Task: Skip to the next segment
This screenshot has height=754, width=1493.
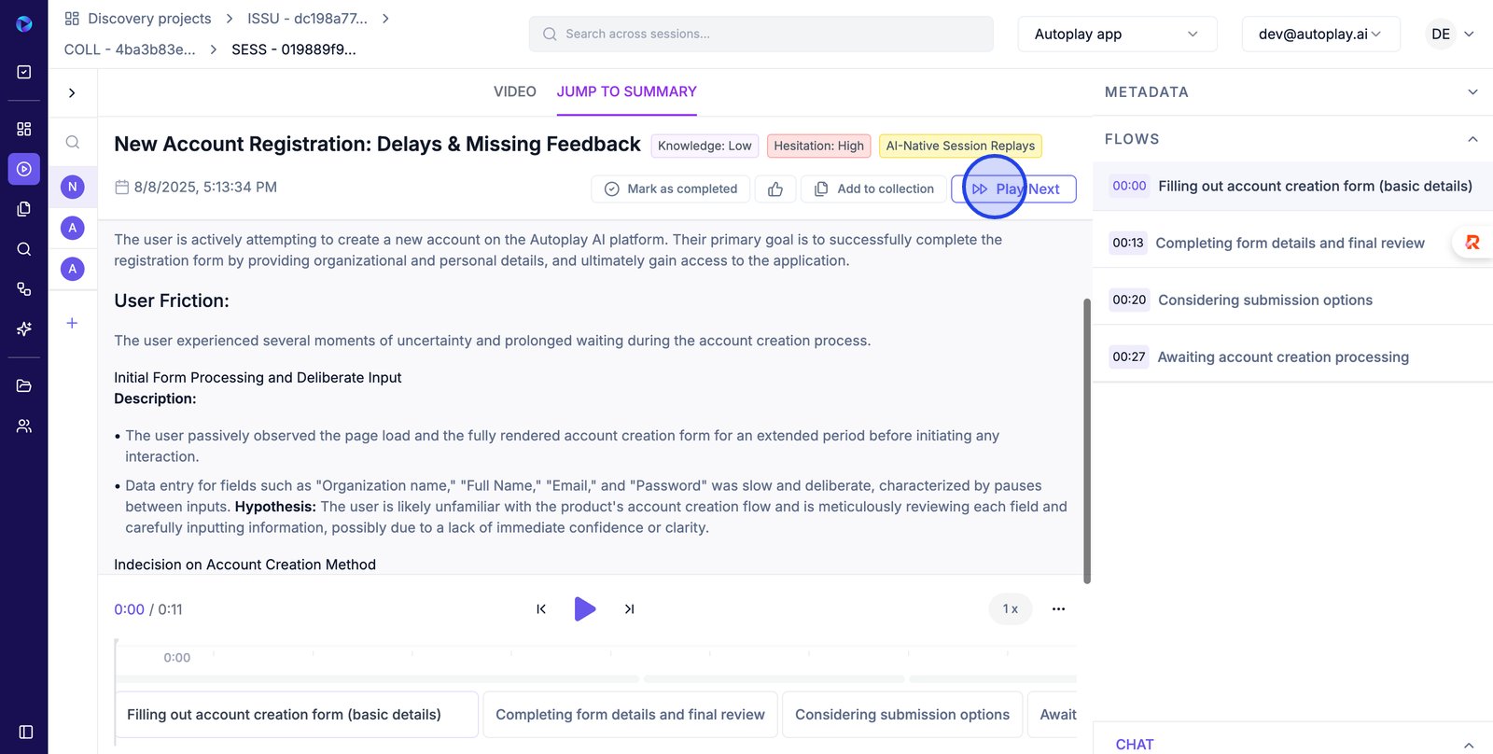Action: pos(629,609)
